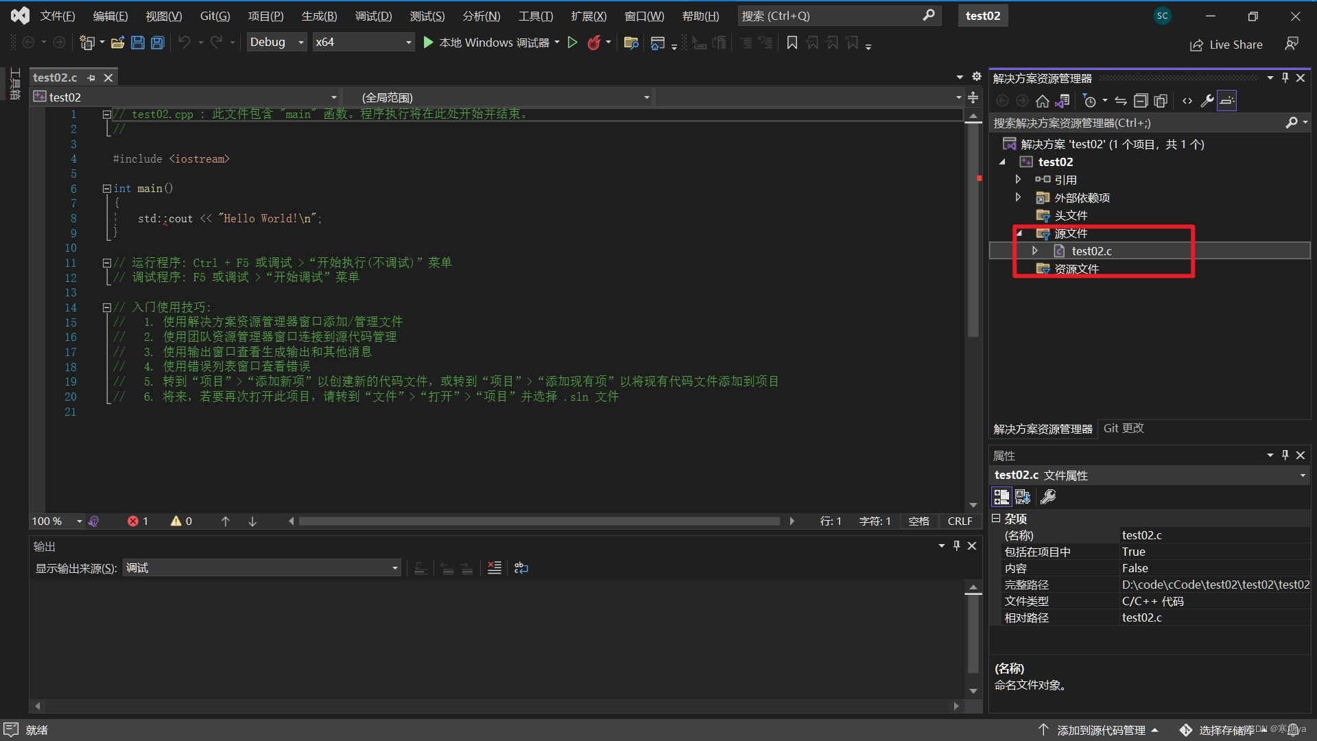Screen dimensions: 1317x741
Task: Toggle the 空格 indentation indicator
Action: (918, 521)
